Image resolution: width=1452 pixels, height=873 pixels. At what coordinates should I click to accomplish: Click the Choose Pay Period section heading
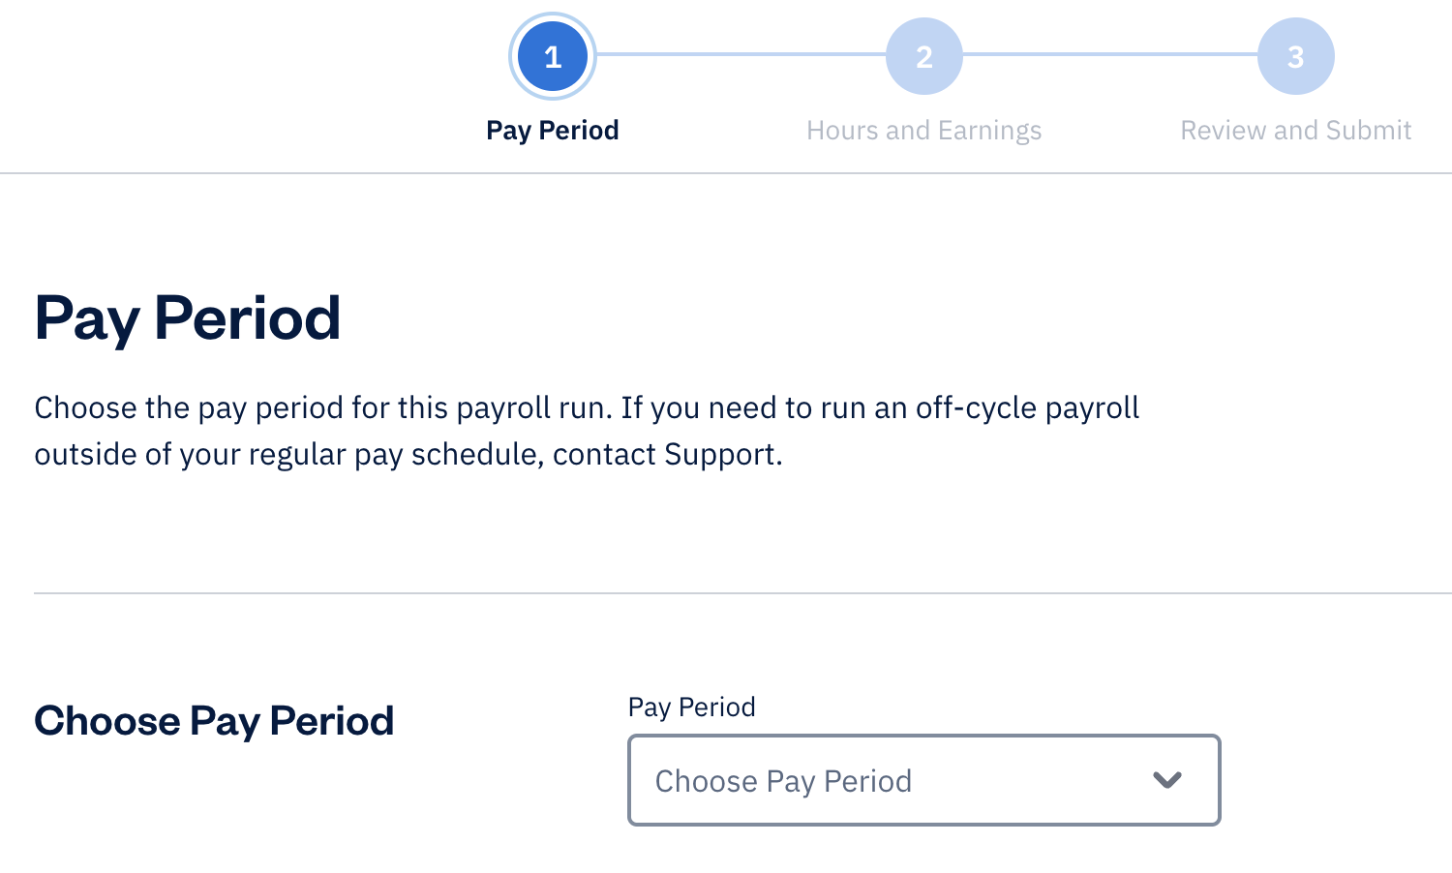[x=214, y=721]
